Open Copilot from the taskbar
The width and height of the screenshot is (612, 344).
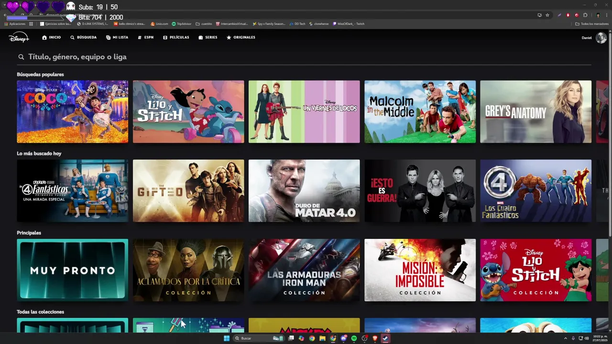(x=301, y=338)
